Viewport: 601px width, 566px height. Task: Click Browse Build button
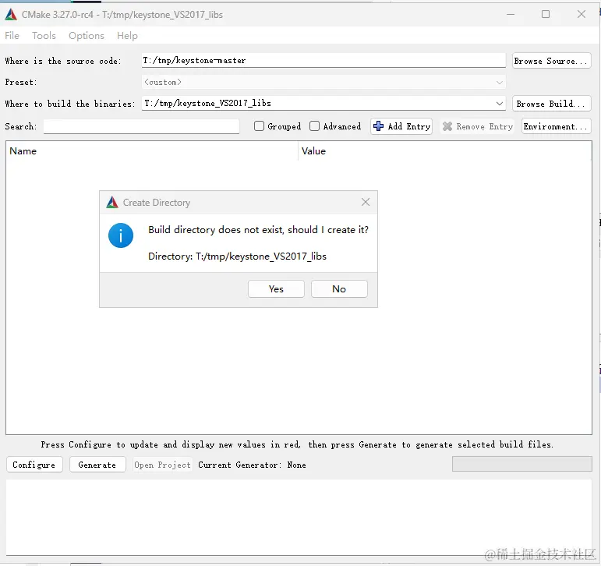[x=551, y=104]
